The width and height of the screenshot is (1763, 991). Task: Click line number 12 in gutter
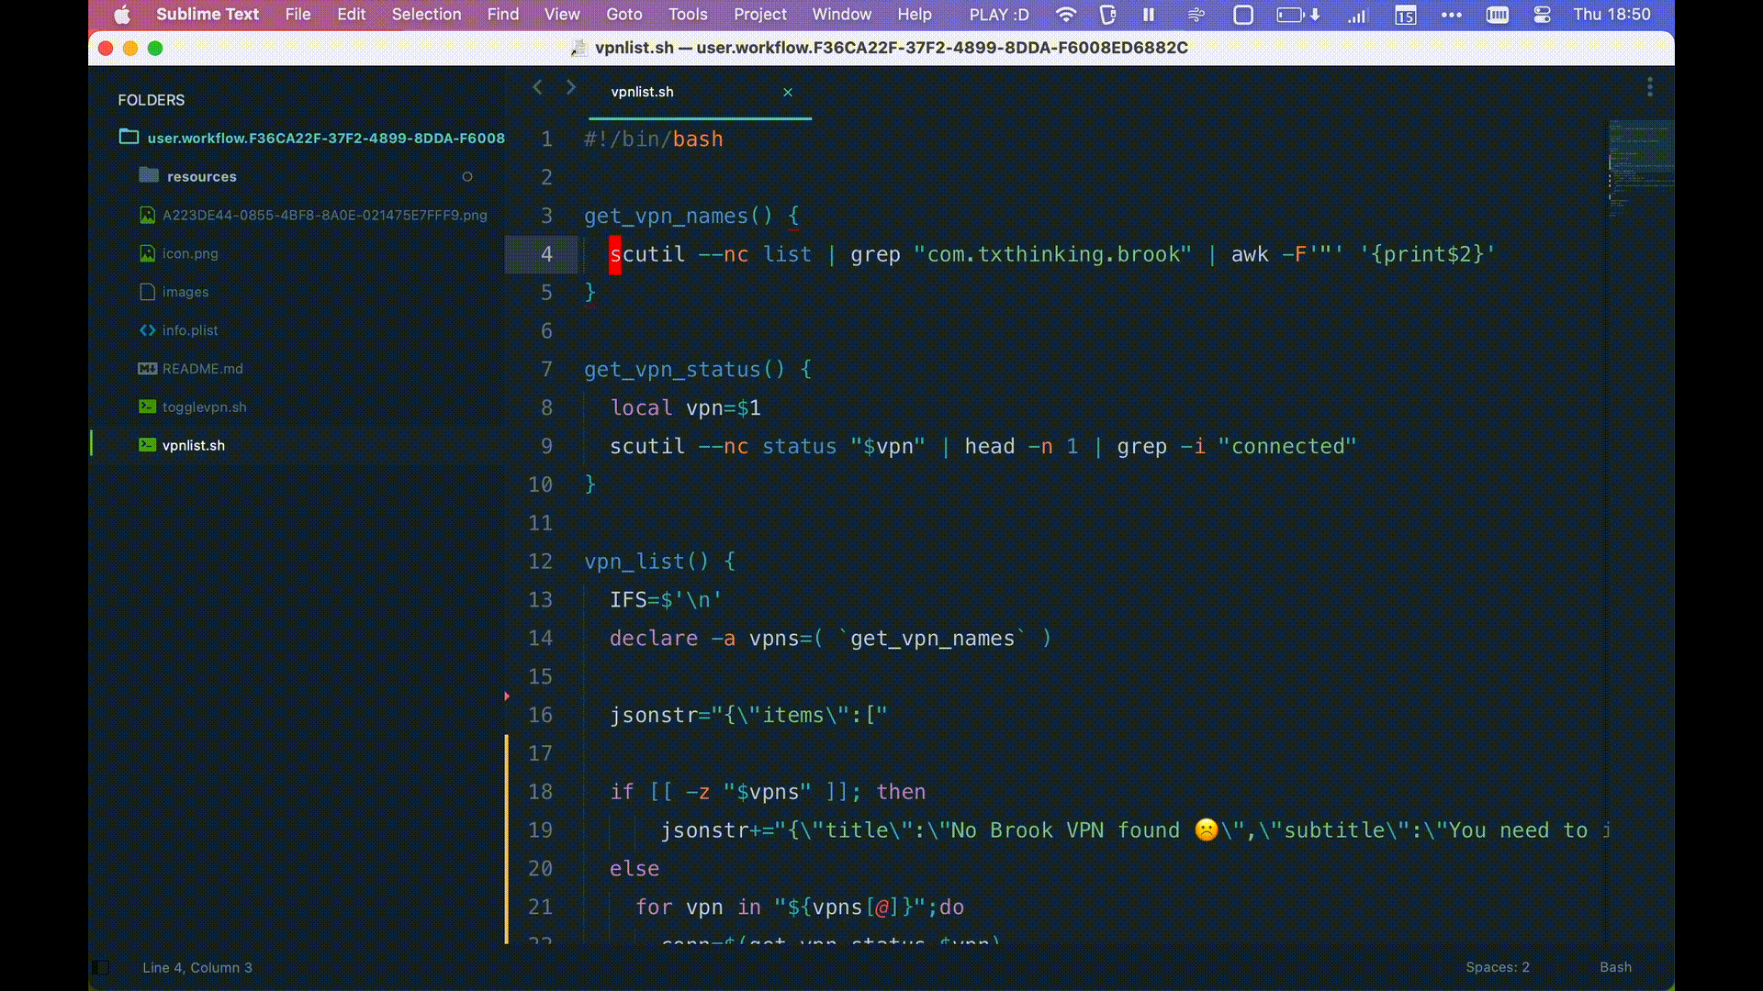[x=540, y=562]
